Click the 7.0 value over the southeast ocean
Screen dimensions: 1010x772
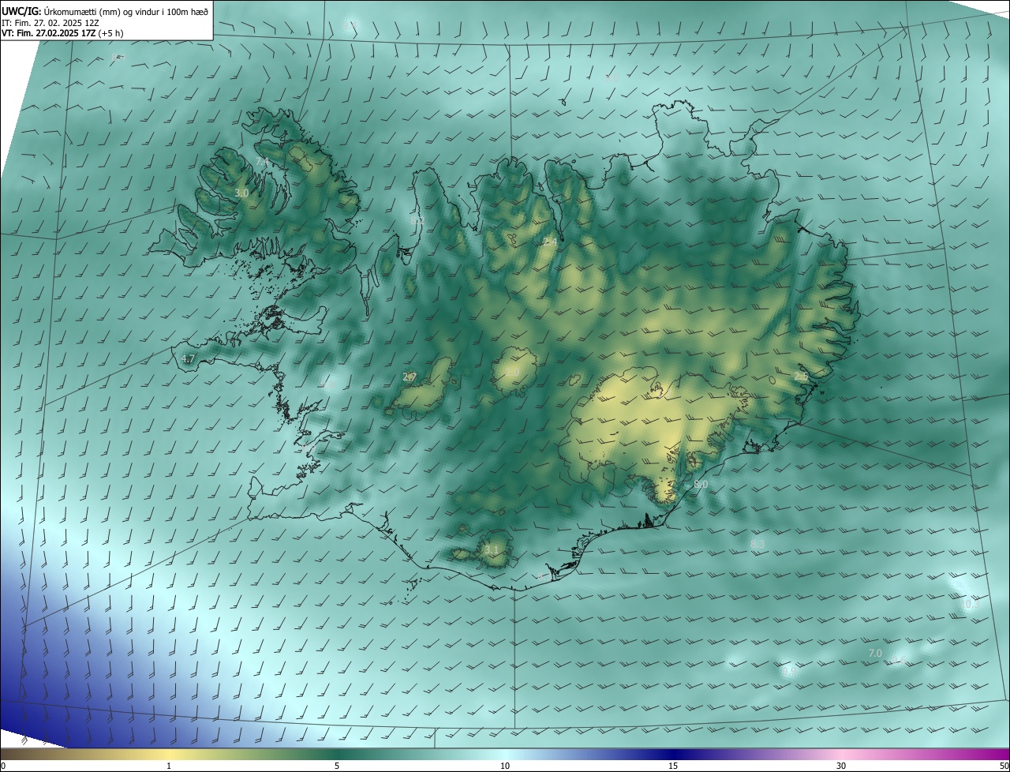click(x=875, y=654)
